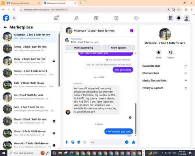Search in conversation magnifier icon

point(170,52)
